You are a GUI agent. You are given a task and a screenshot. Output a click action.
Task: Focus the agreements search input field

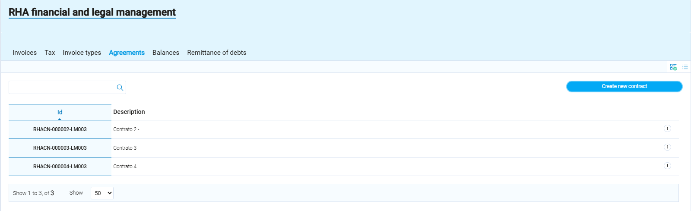pyautogui.click(x=63, y=88)
